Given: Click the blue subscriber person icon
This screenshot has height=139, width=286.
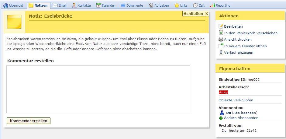Looking at the screenshot, I should tap(222, 113).
